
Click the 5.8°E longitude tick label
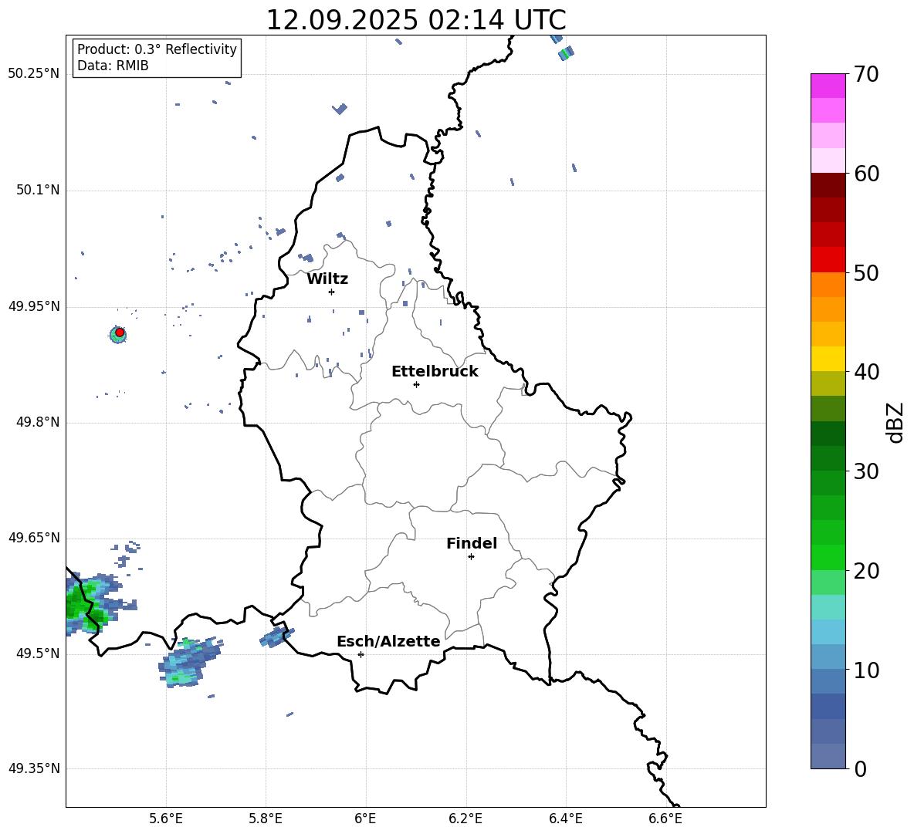[x=266, y=819]
